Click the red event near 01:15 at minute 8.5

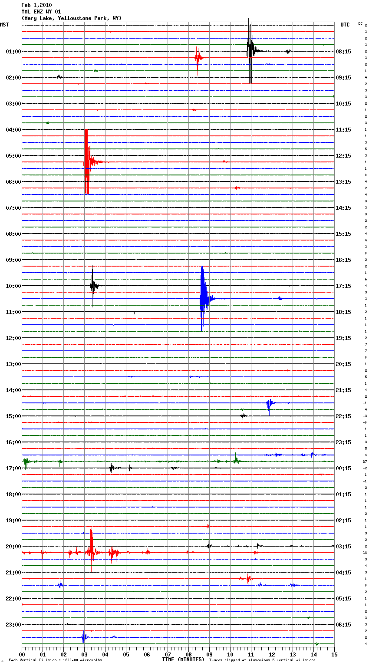(198, 58)
